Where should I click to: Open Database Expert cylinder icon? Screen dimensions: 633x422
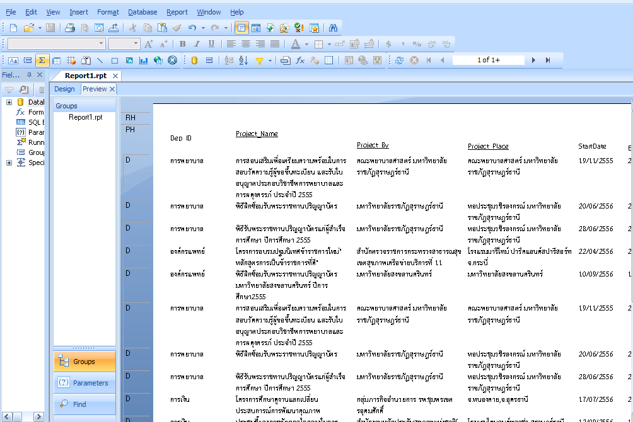(x=194, y=60)
